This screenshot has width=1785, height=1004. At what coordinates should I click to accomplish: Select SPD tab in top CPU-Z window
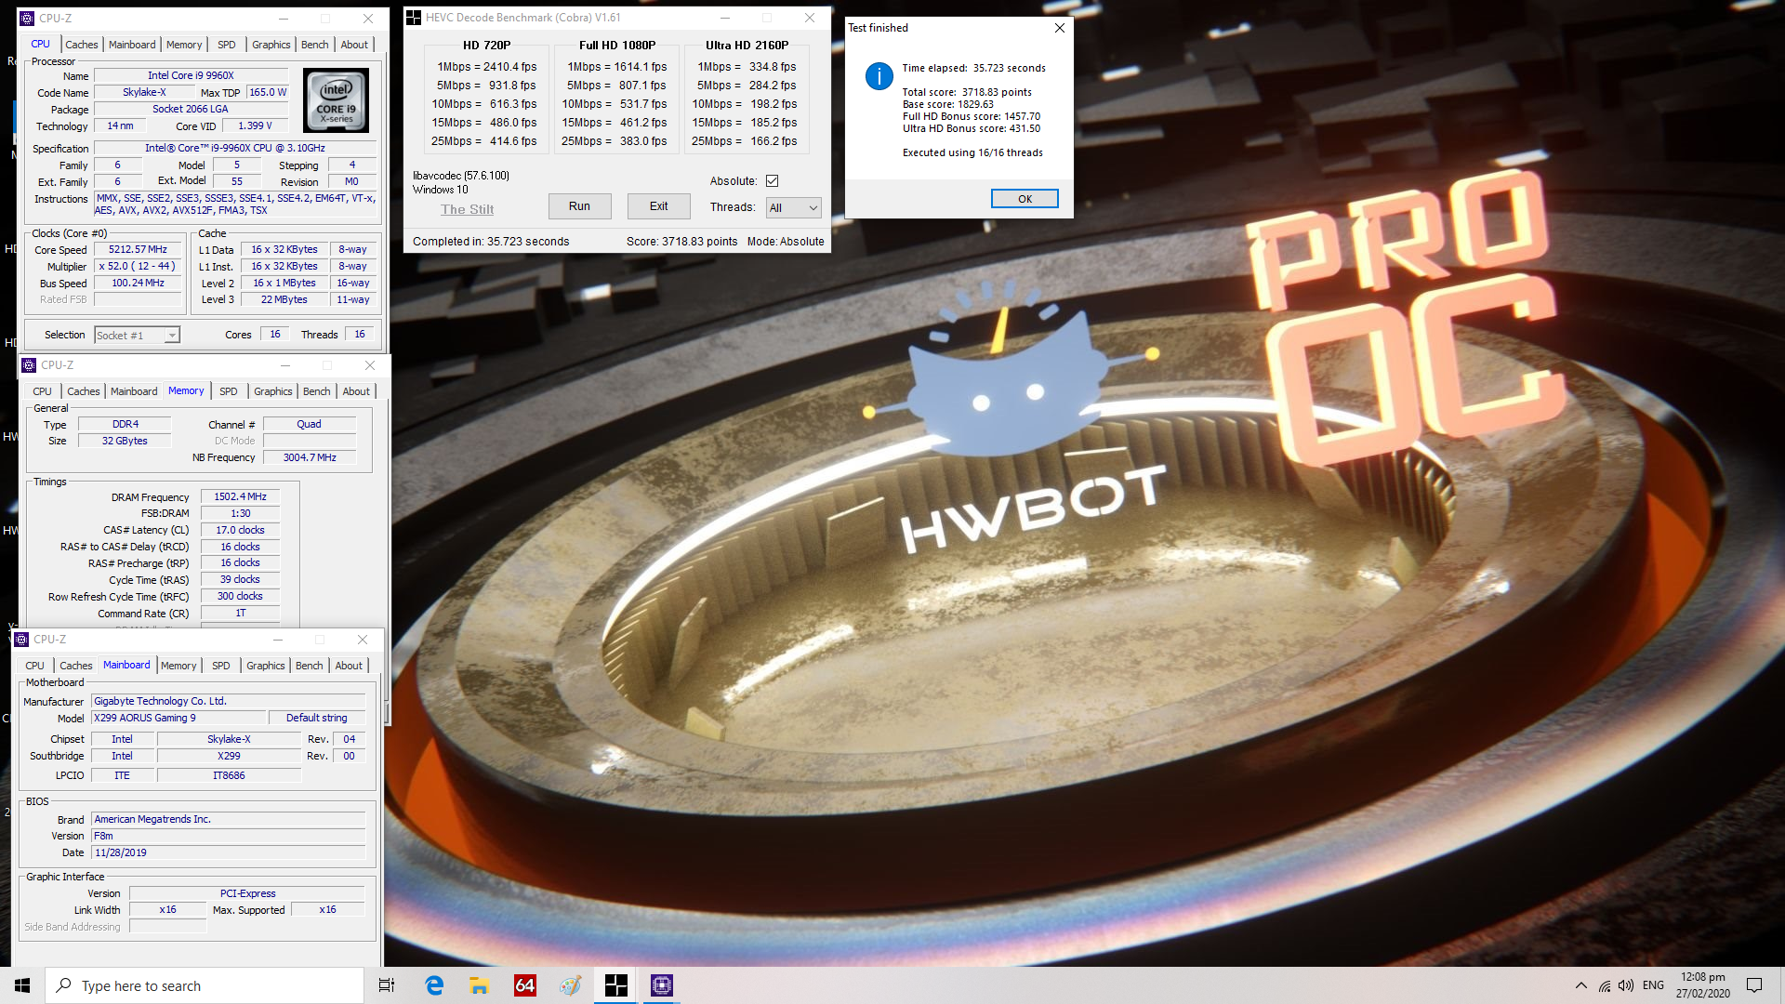pyautogui.click(x=227, y=45)
